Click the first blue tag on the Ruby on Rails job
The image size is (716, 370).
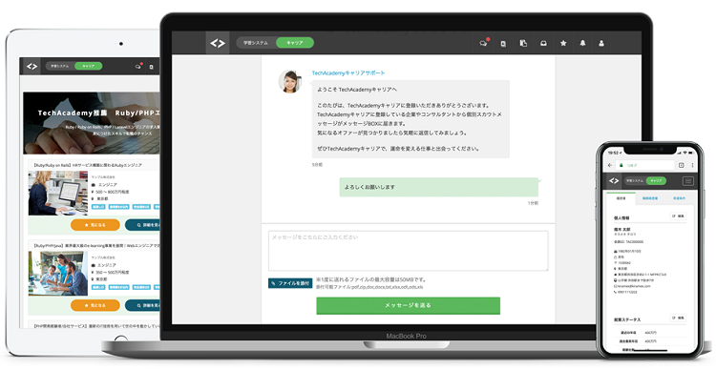[x=98, y=207]
